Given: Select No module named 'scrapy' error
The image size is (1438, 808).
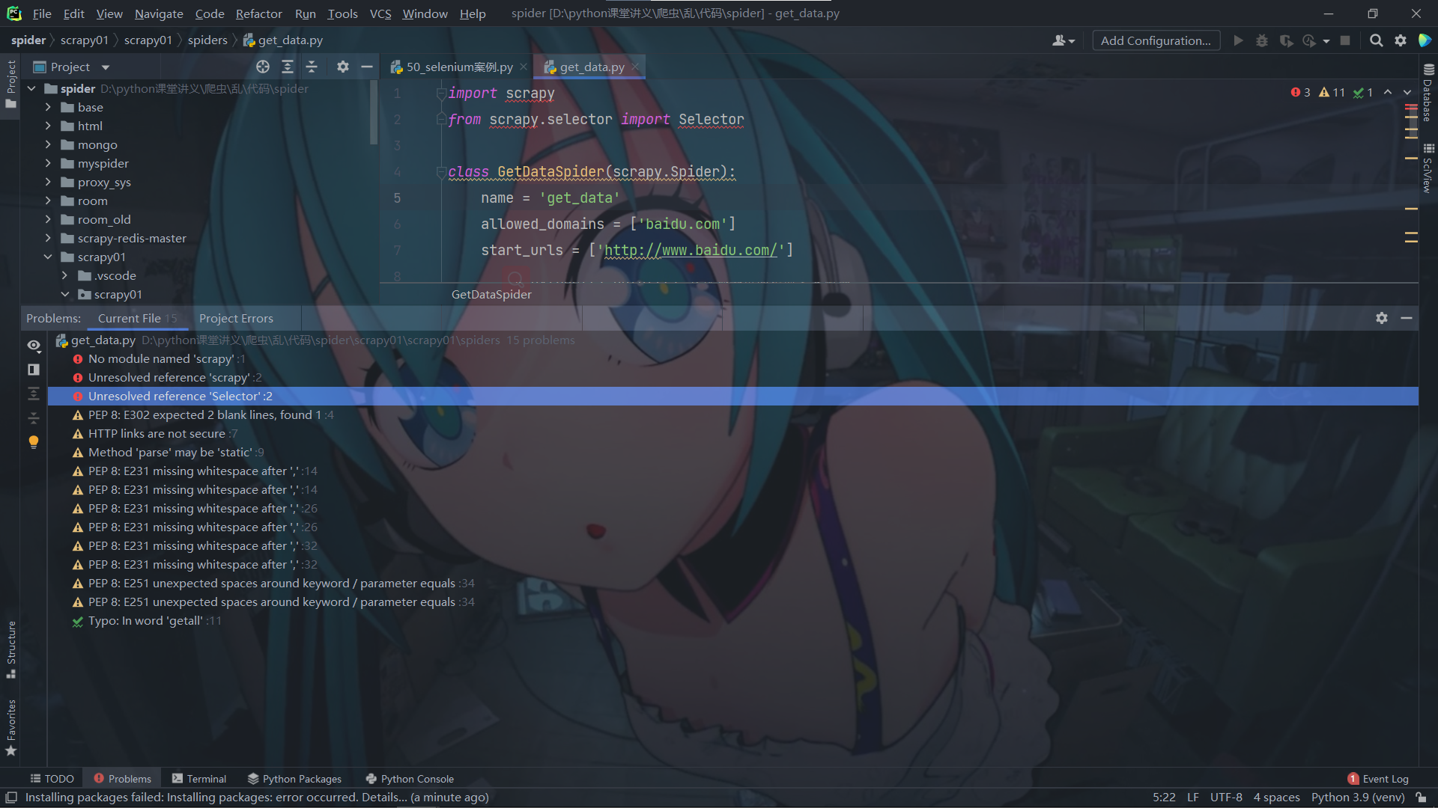Looking at the screenshot, I should (733, 359).
